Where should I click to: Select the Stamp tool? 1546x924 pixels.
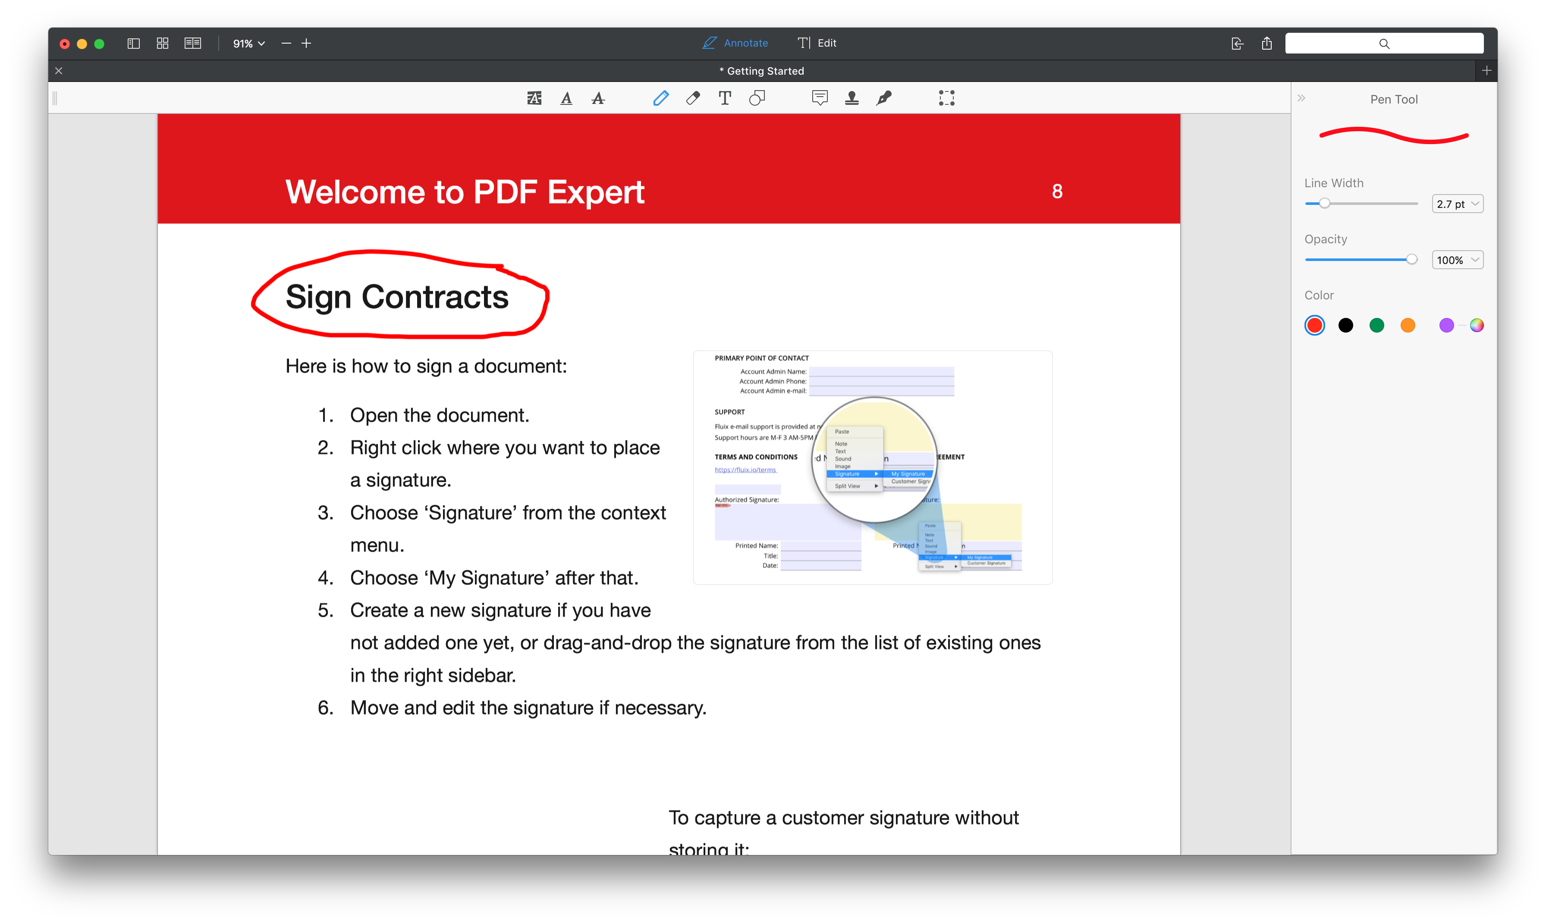[x=852, y=98]
